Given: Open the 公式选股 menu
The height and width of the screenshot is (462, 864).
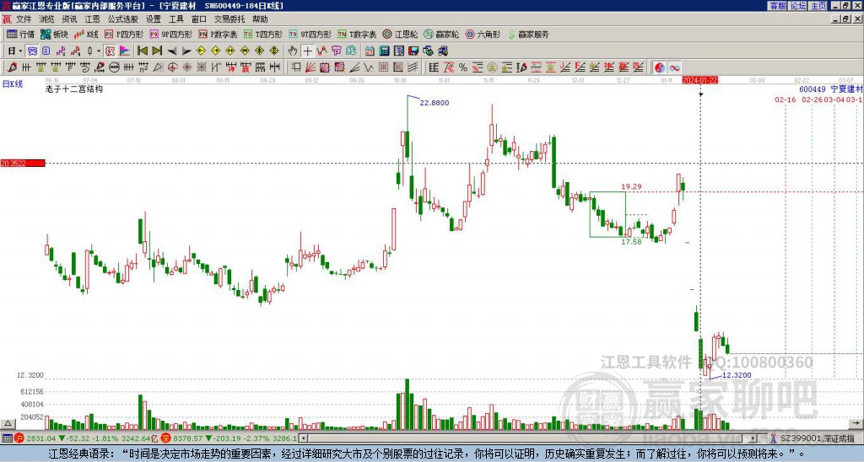Looking at the screenshot, I should point(123,19).
